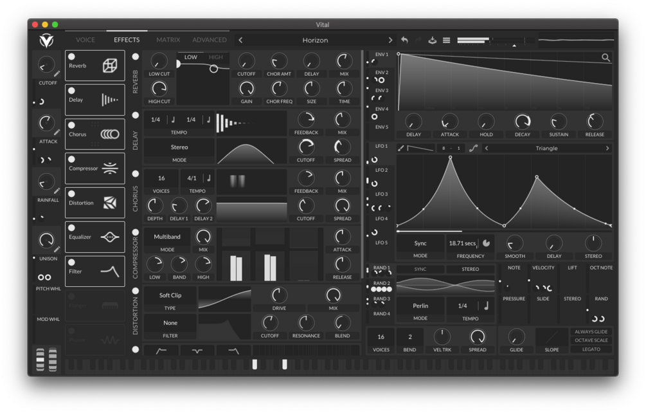Click the OCTAVE SCALE button
This screenshot has height=413, width=646.
point(591,340)
